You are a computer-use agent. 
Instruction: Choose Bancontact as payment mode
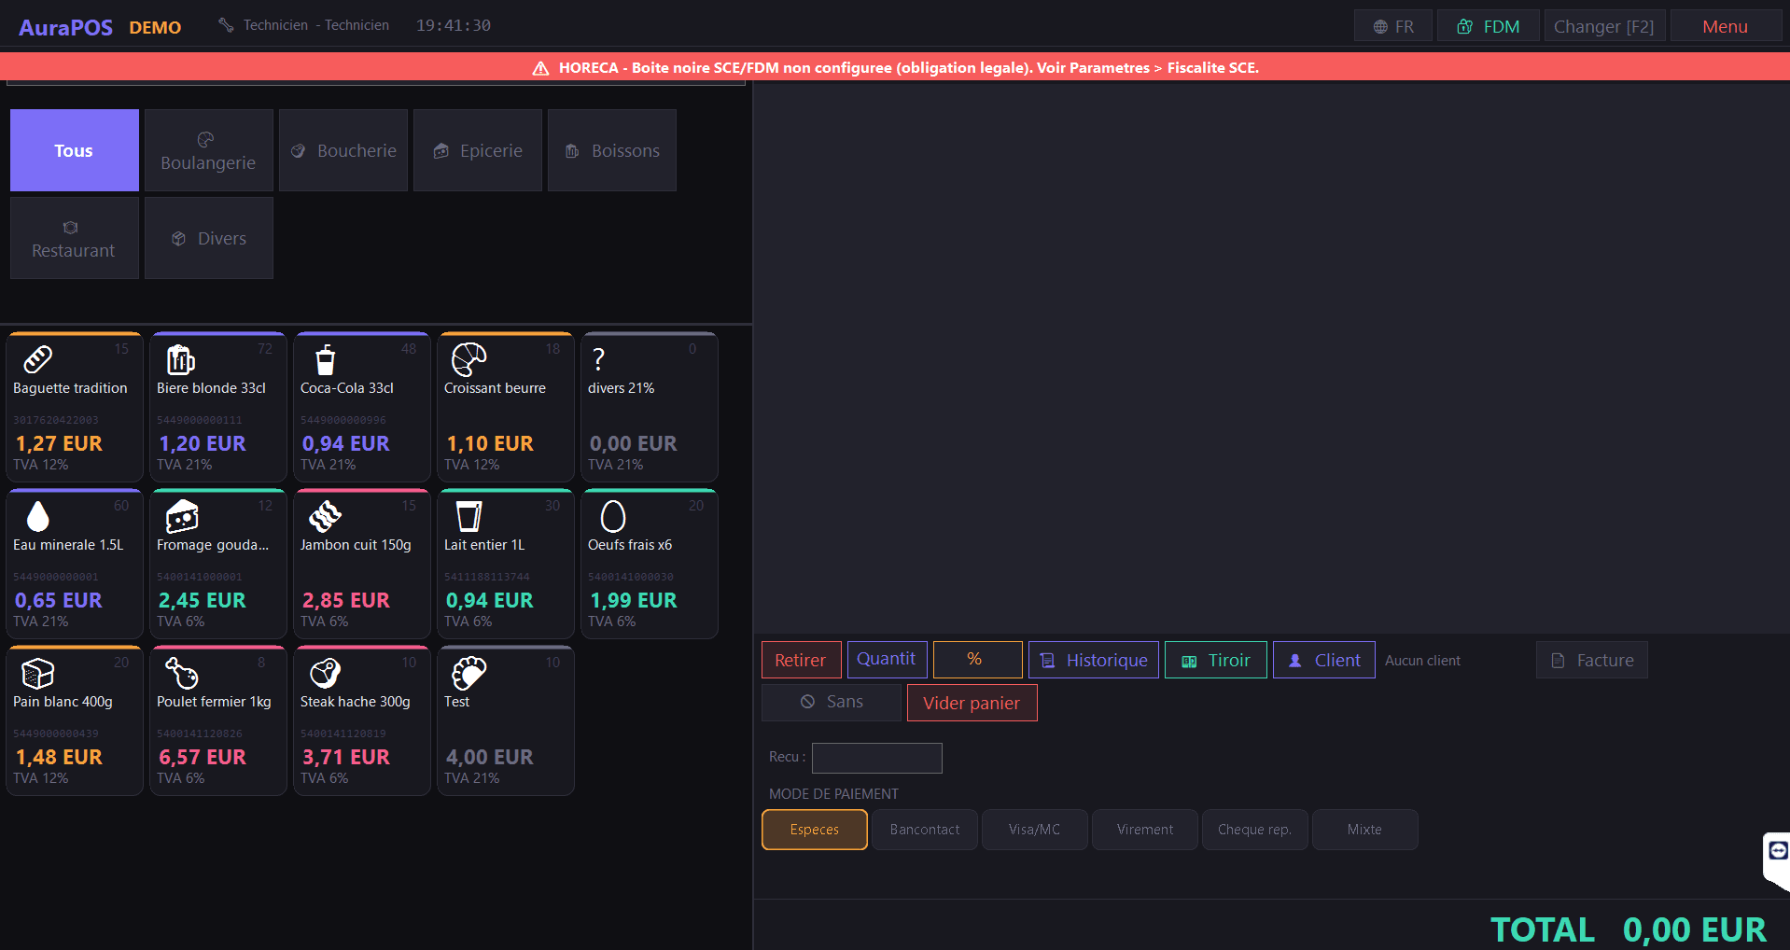[924, 830]
